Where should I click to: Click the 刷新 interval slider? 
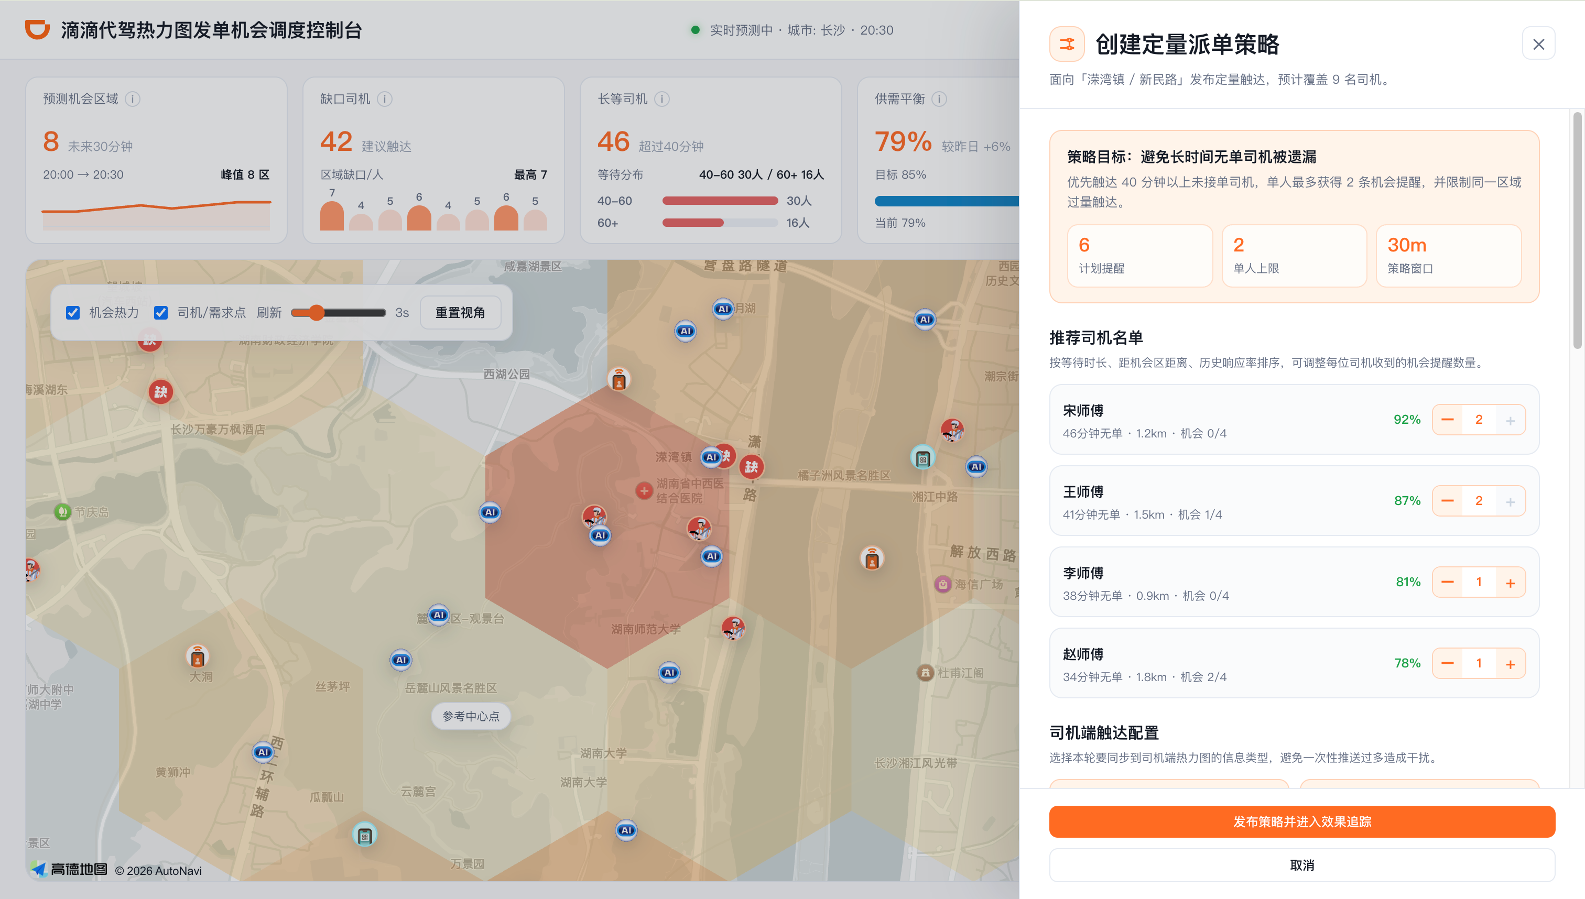point(339,312)
